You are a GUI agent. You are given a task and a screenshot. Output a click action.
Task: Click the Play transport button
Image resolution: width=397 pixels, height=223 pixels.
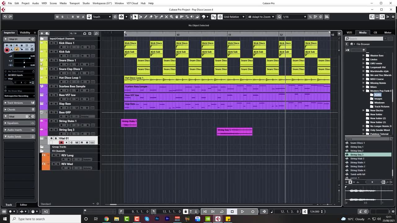click(x=243, y=212)
